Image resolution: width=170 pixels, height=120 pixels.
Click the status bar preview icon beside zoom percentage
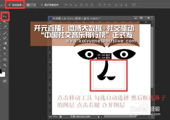click(x=61, y=117)
